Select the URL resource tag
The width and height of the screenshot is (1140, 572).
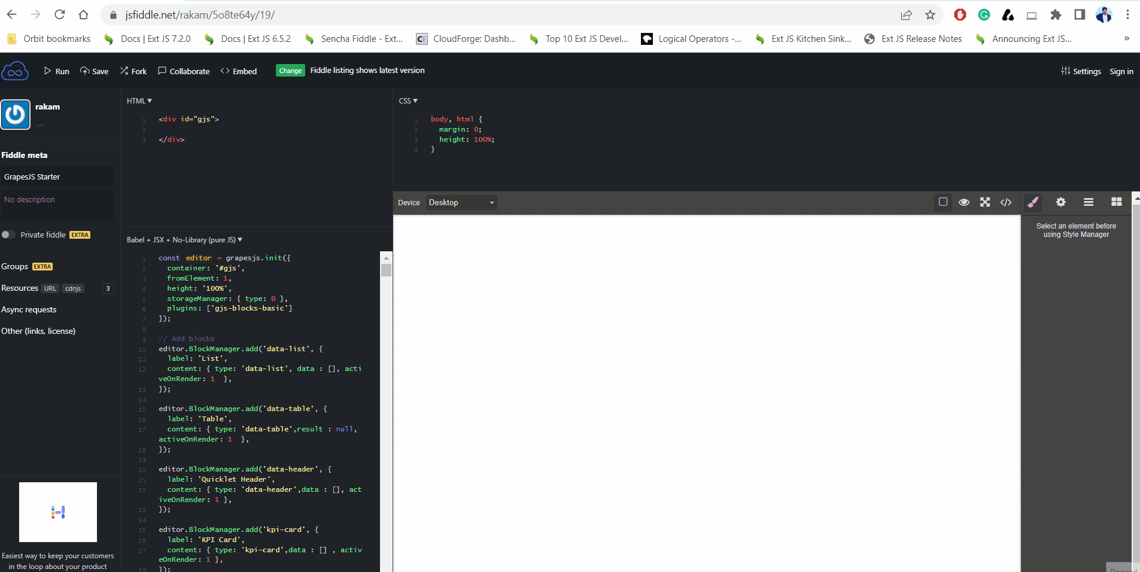[x=50, y=288]
